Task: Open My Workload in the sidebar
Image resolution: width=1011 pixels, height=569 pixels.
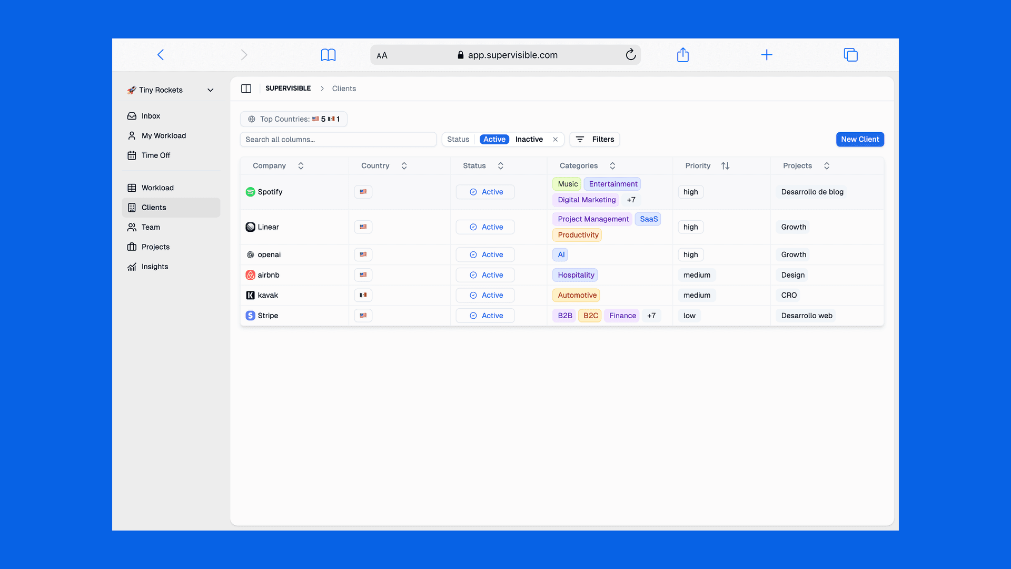Action: (x=171, y=136)
